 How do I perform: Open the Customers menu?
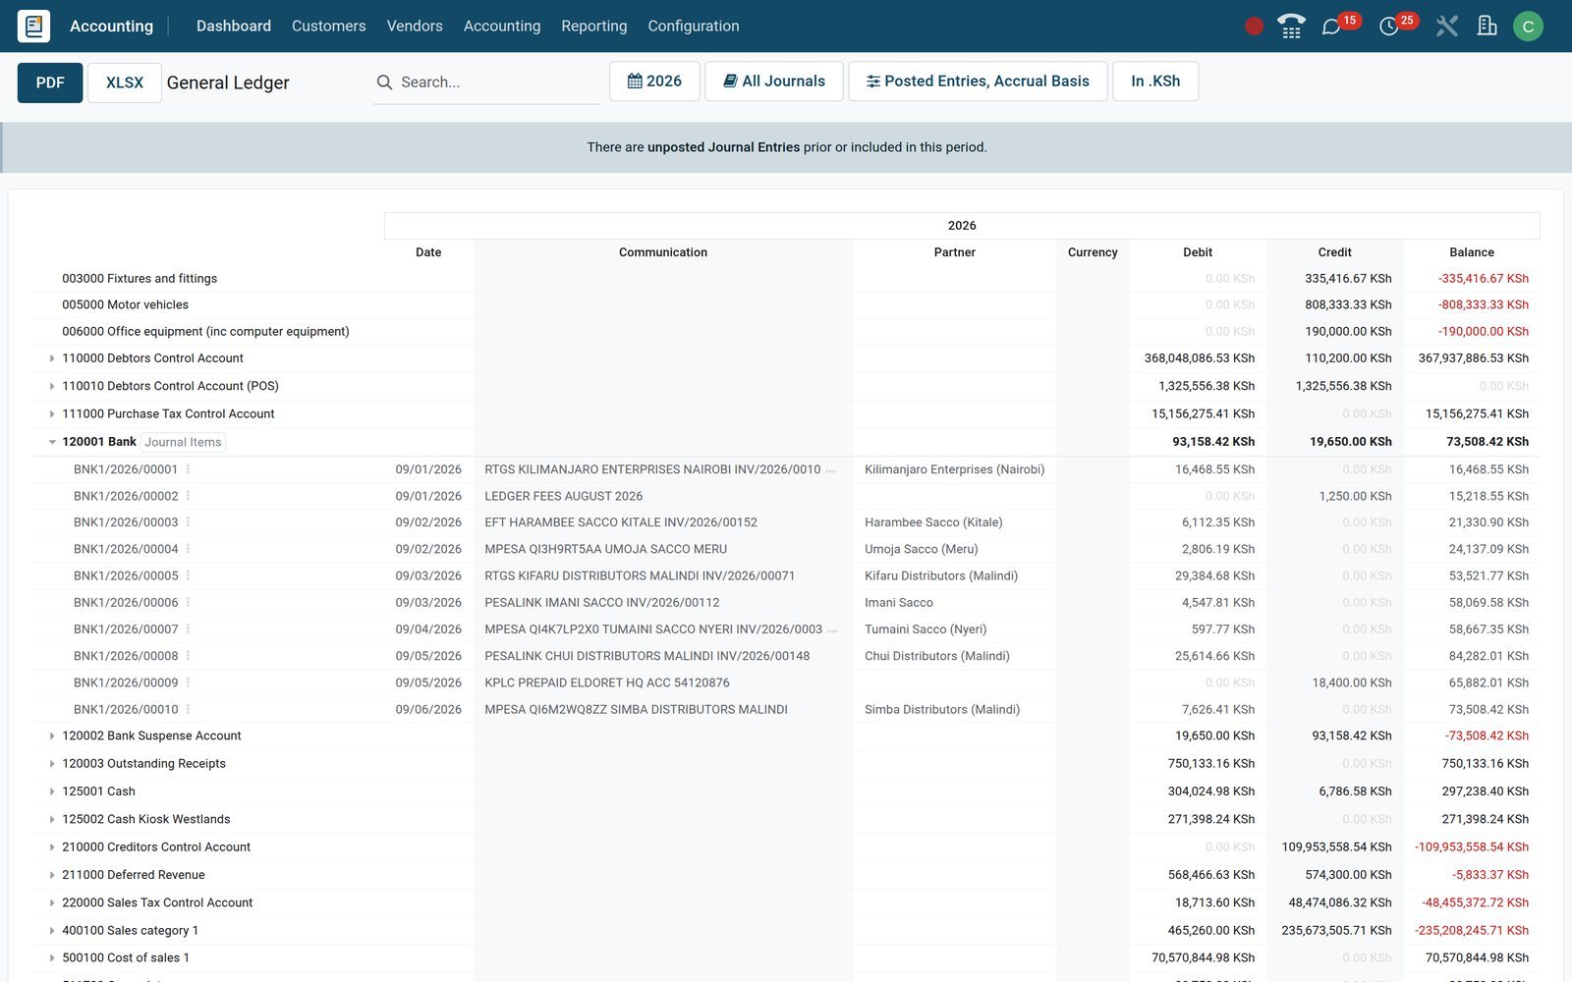click(x=329, y=27)
